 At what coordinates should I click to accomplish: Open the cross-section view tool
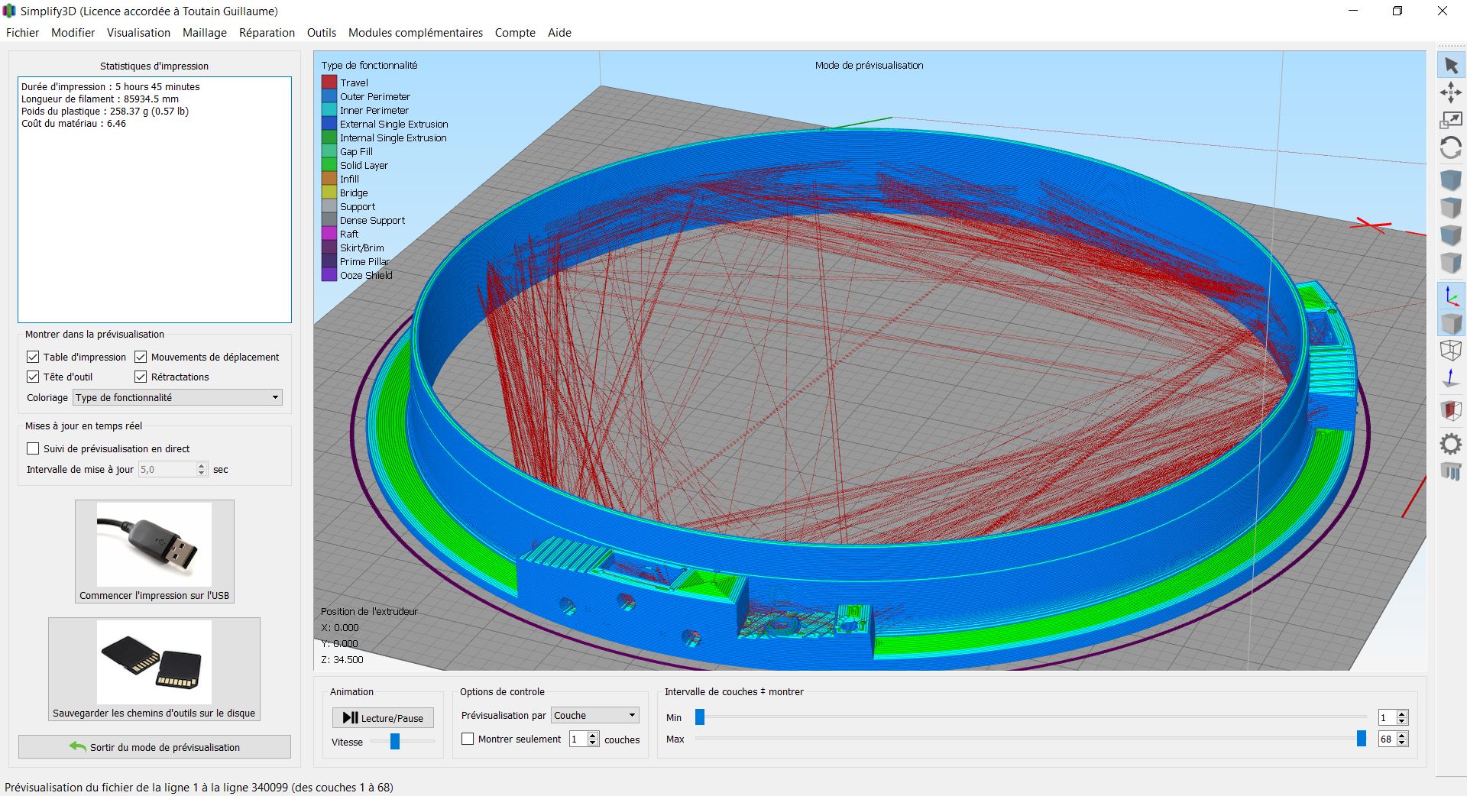point(1450,411)
